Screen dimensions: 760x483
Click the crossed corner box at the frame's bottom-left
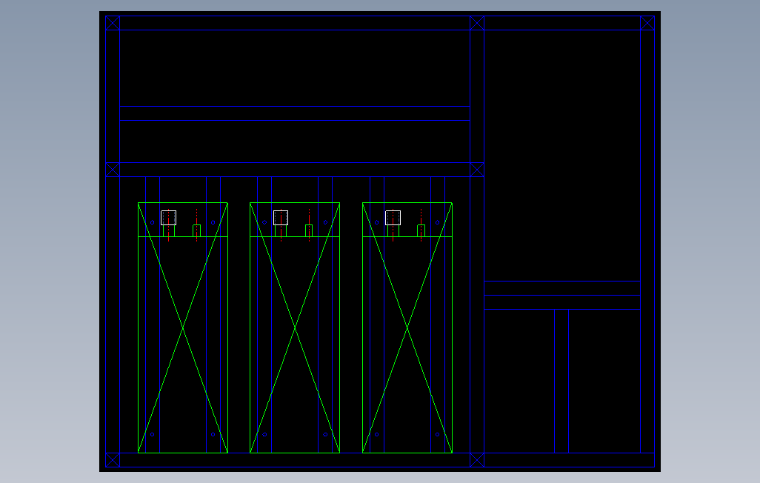coord(113,460)
